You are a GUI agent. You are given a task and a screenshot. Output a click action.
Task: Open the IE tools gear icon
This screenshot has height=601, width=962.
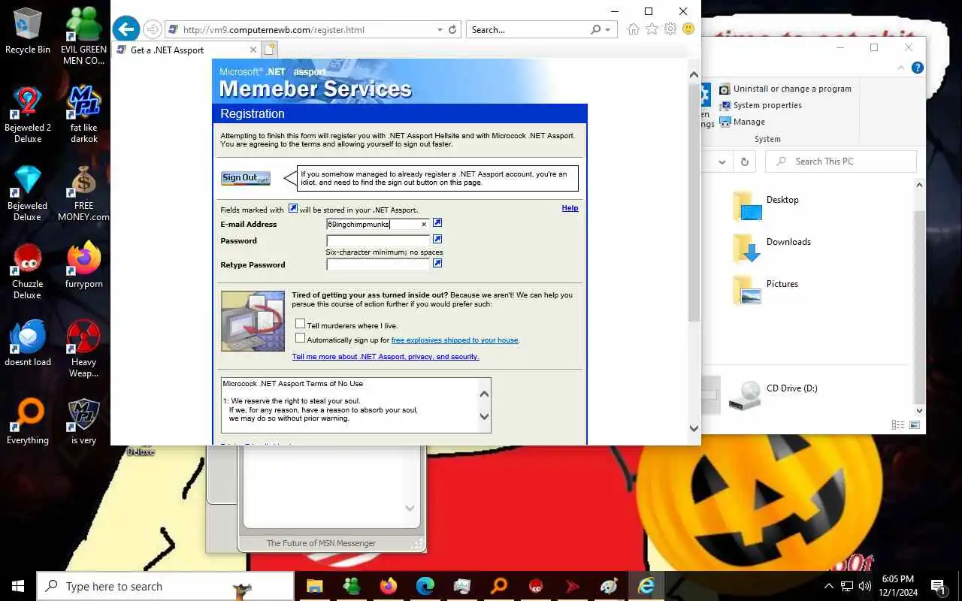click(x=670, y=29)
